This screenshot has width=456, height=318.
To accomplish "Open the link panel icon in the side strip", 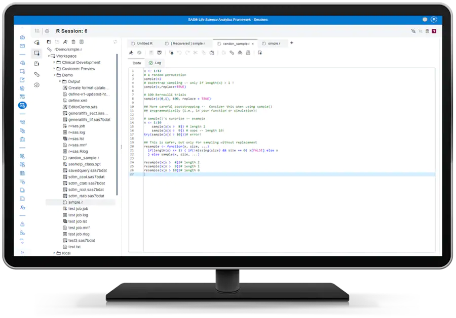I will pos(36,74).
